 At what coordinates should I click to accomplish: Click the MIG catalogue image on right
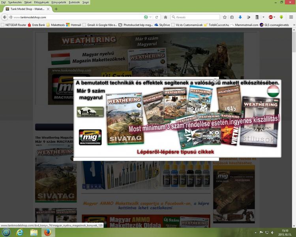(234, 194)
